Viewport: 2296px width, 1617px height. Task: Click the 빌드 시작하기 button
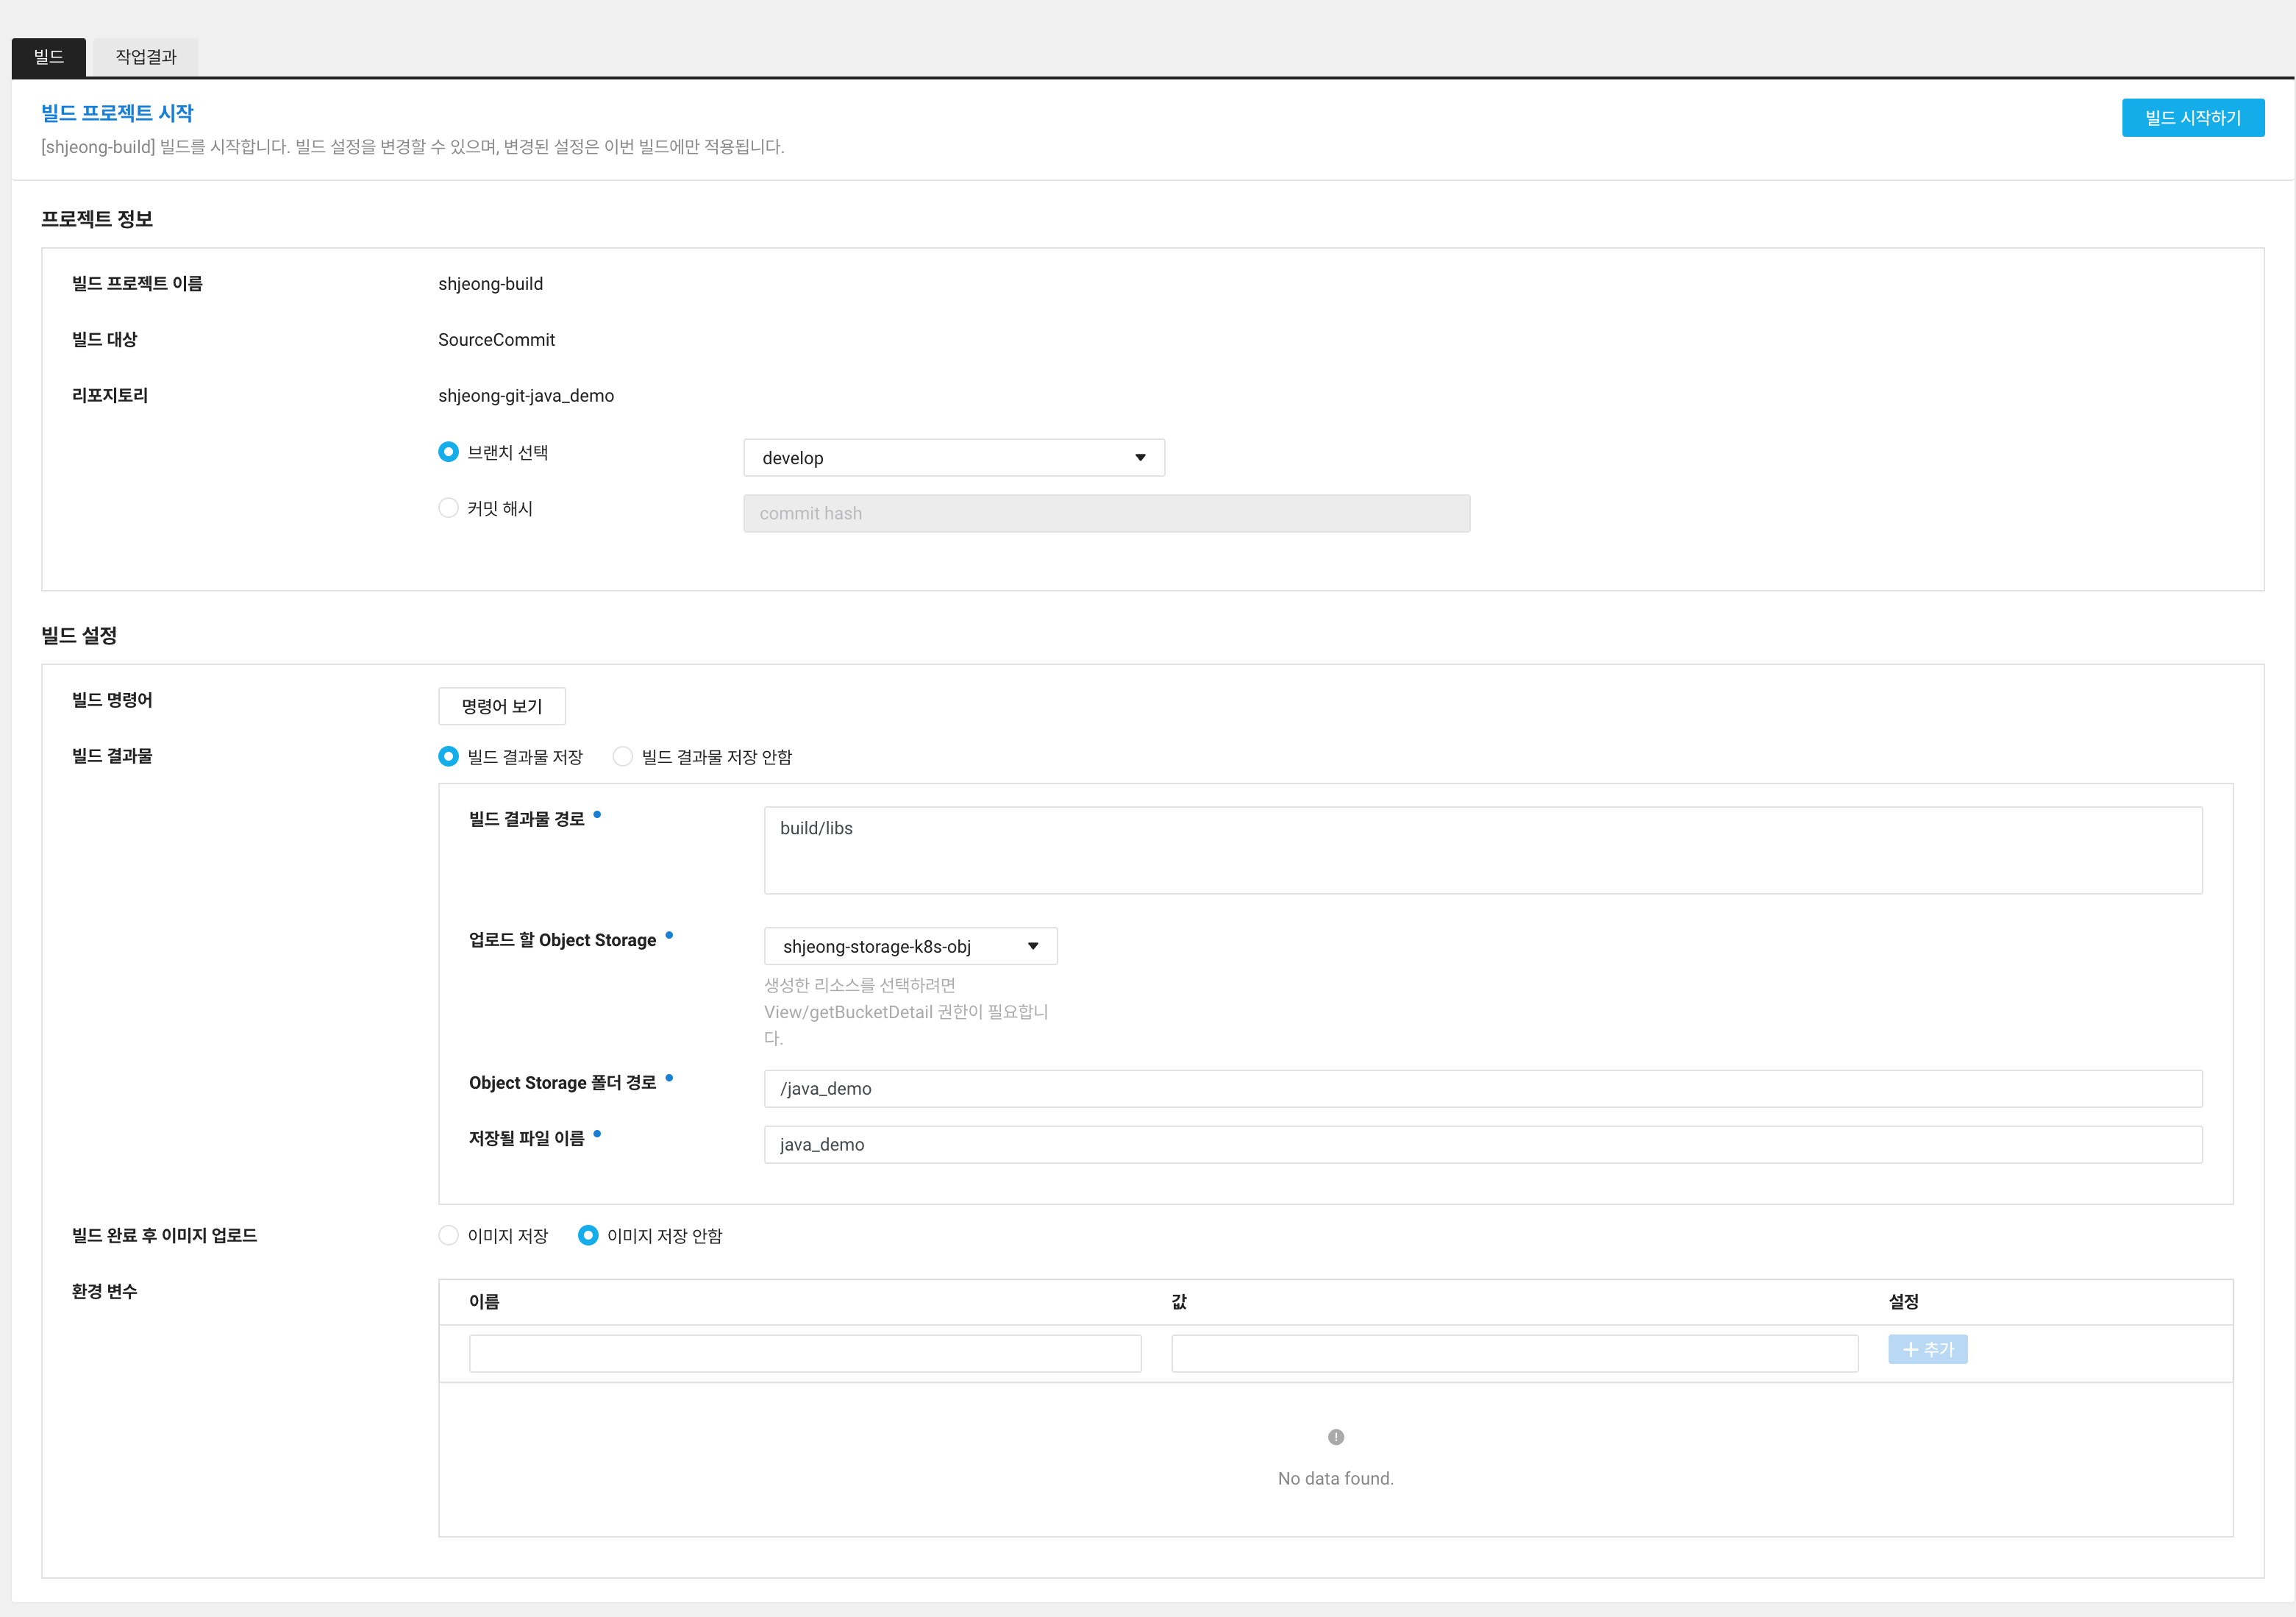click(2192, 117)
